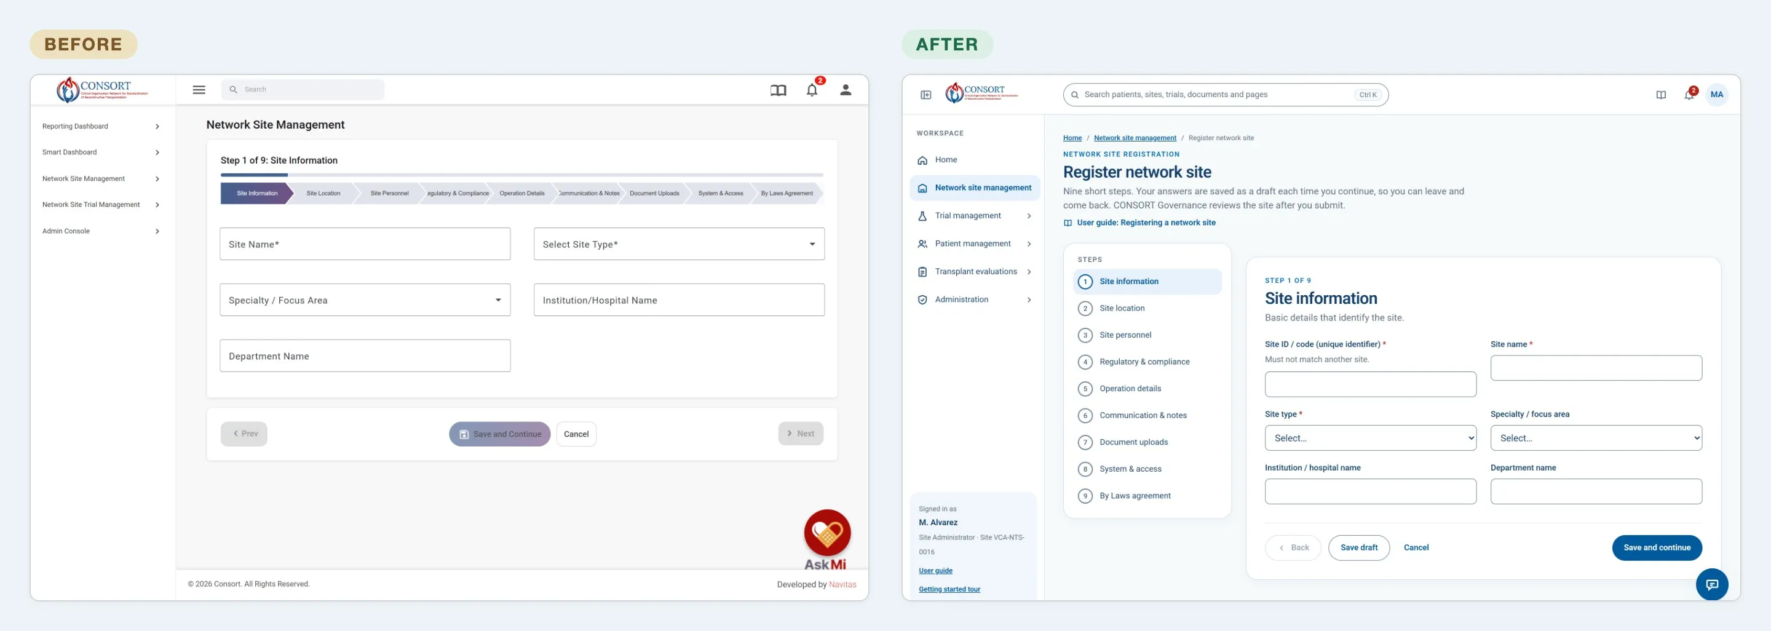
Task: Focus After search patients, sites, trials field
Action: [x=1225, y=95]
